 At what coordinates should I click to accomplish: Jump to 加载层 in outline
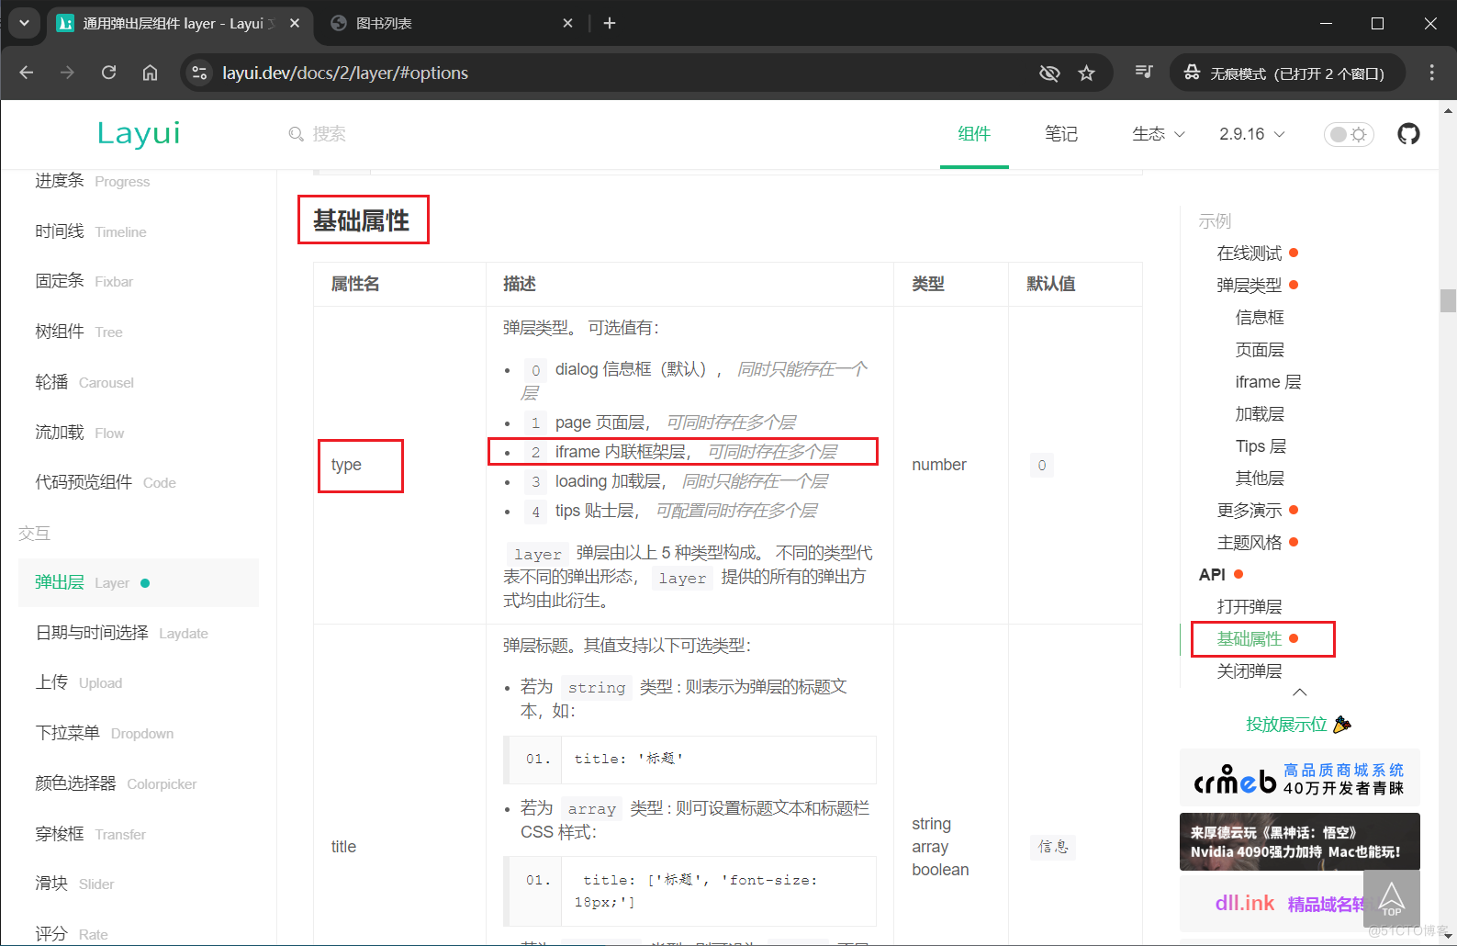click(1260, 414)
